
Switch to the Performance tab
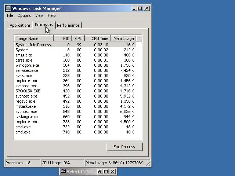[x=68, y=25]
